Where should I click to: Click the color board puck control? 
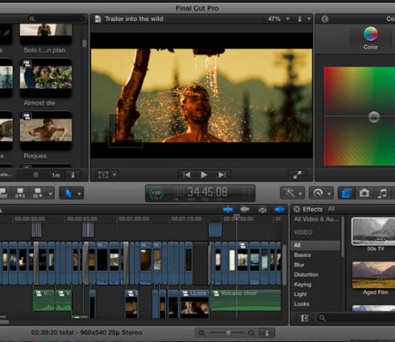[374, 117]
